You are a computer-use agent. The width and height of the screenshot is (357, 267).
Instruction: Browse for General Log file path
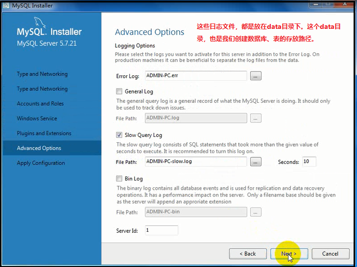(256, 118)
